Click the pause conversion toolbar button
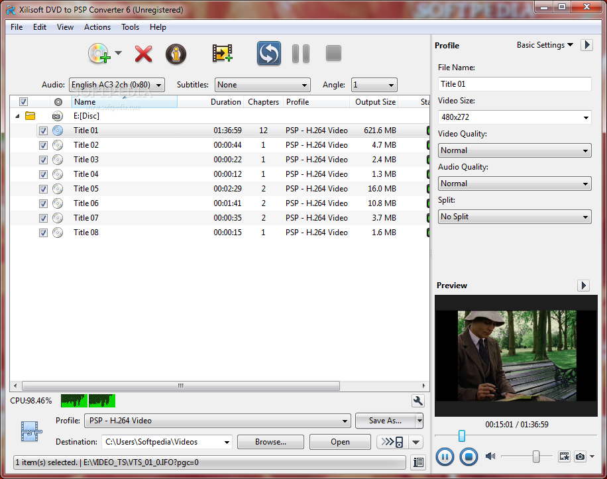Viewport: 607px width, 479px height. pos(301,54)
